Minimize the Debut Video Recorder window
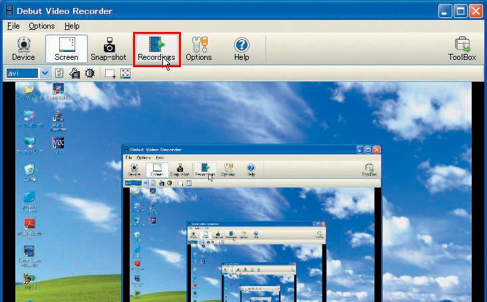The image size is (487, 302). (445, 11)
